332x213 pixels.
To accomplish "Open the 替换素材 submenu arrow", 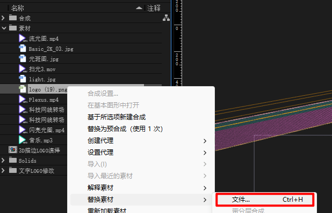I will (x=205, y=200).
